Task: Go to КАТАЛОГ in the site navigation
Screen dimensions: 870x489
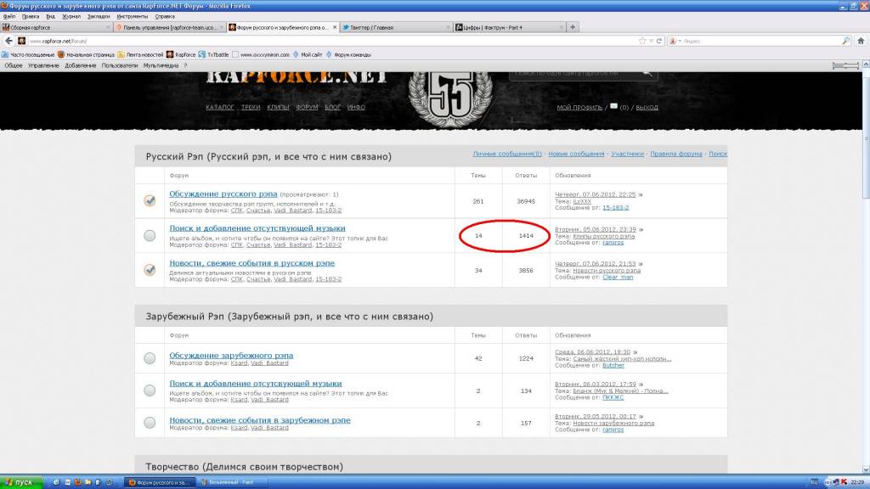Action: (220, 107)
